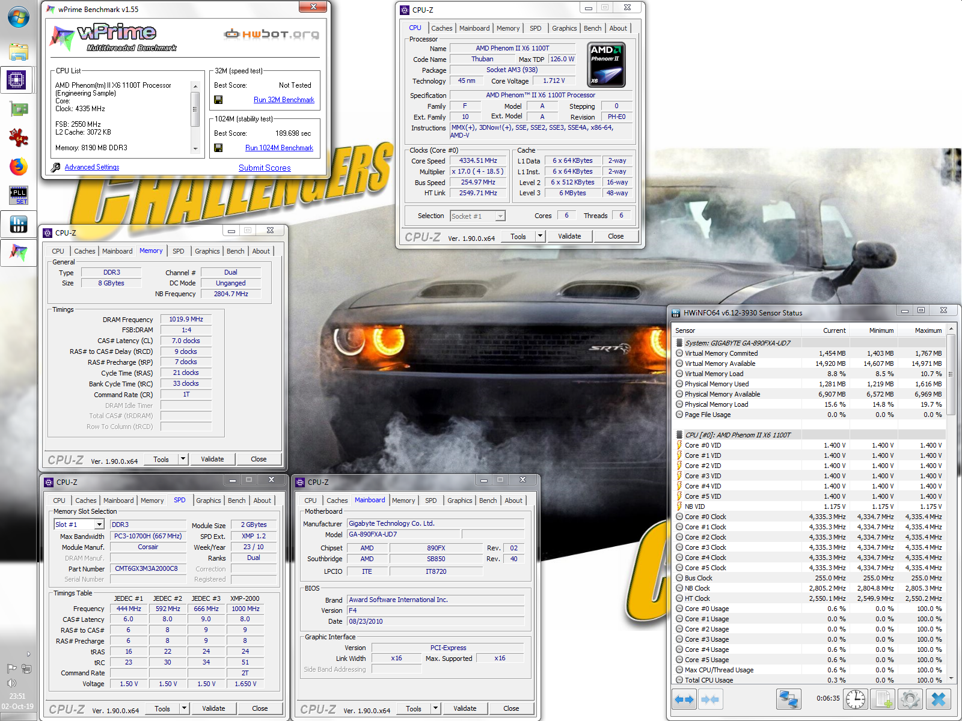
Task: Click the network tray icon
Action: pos(26,669)
